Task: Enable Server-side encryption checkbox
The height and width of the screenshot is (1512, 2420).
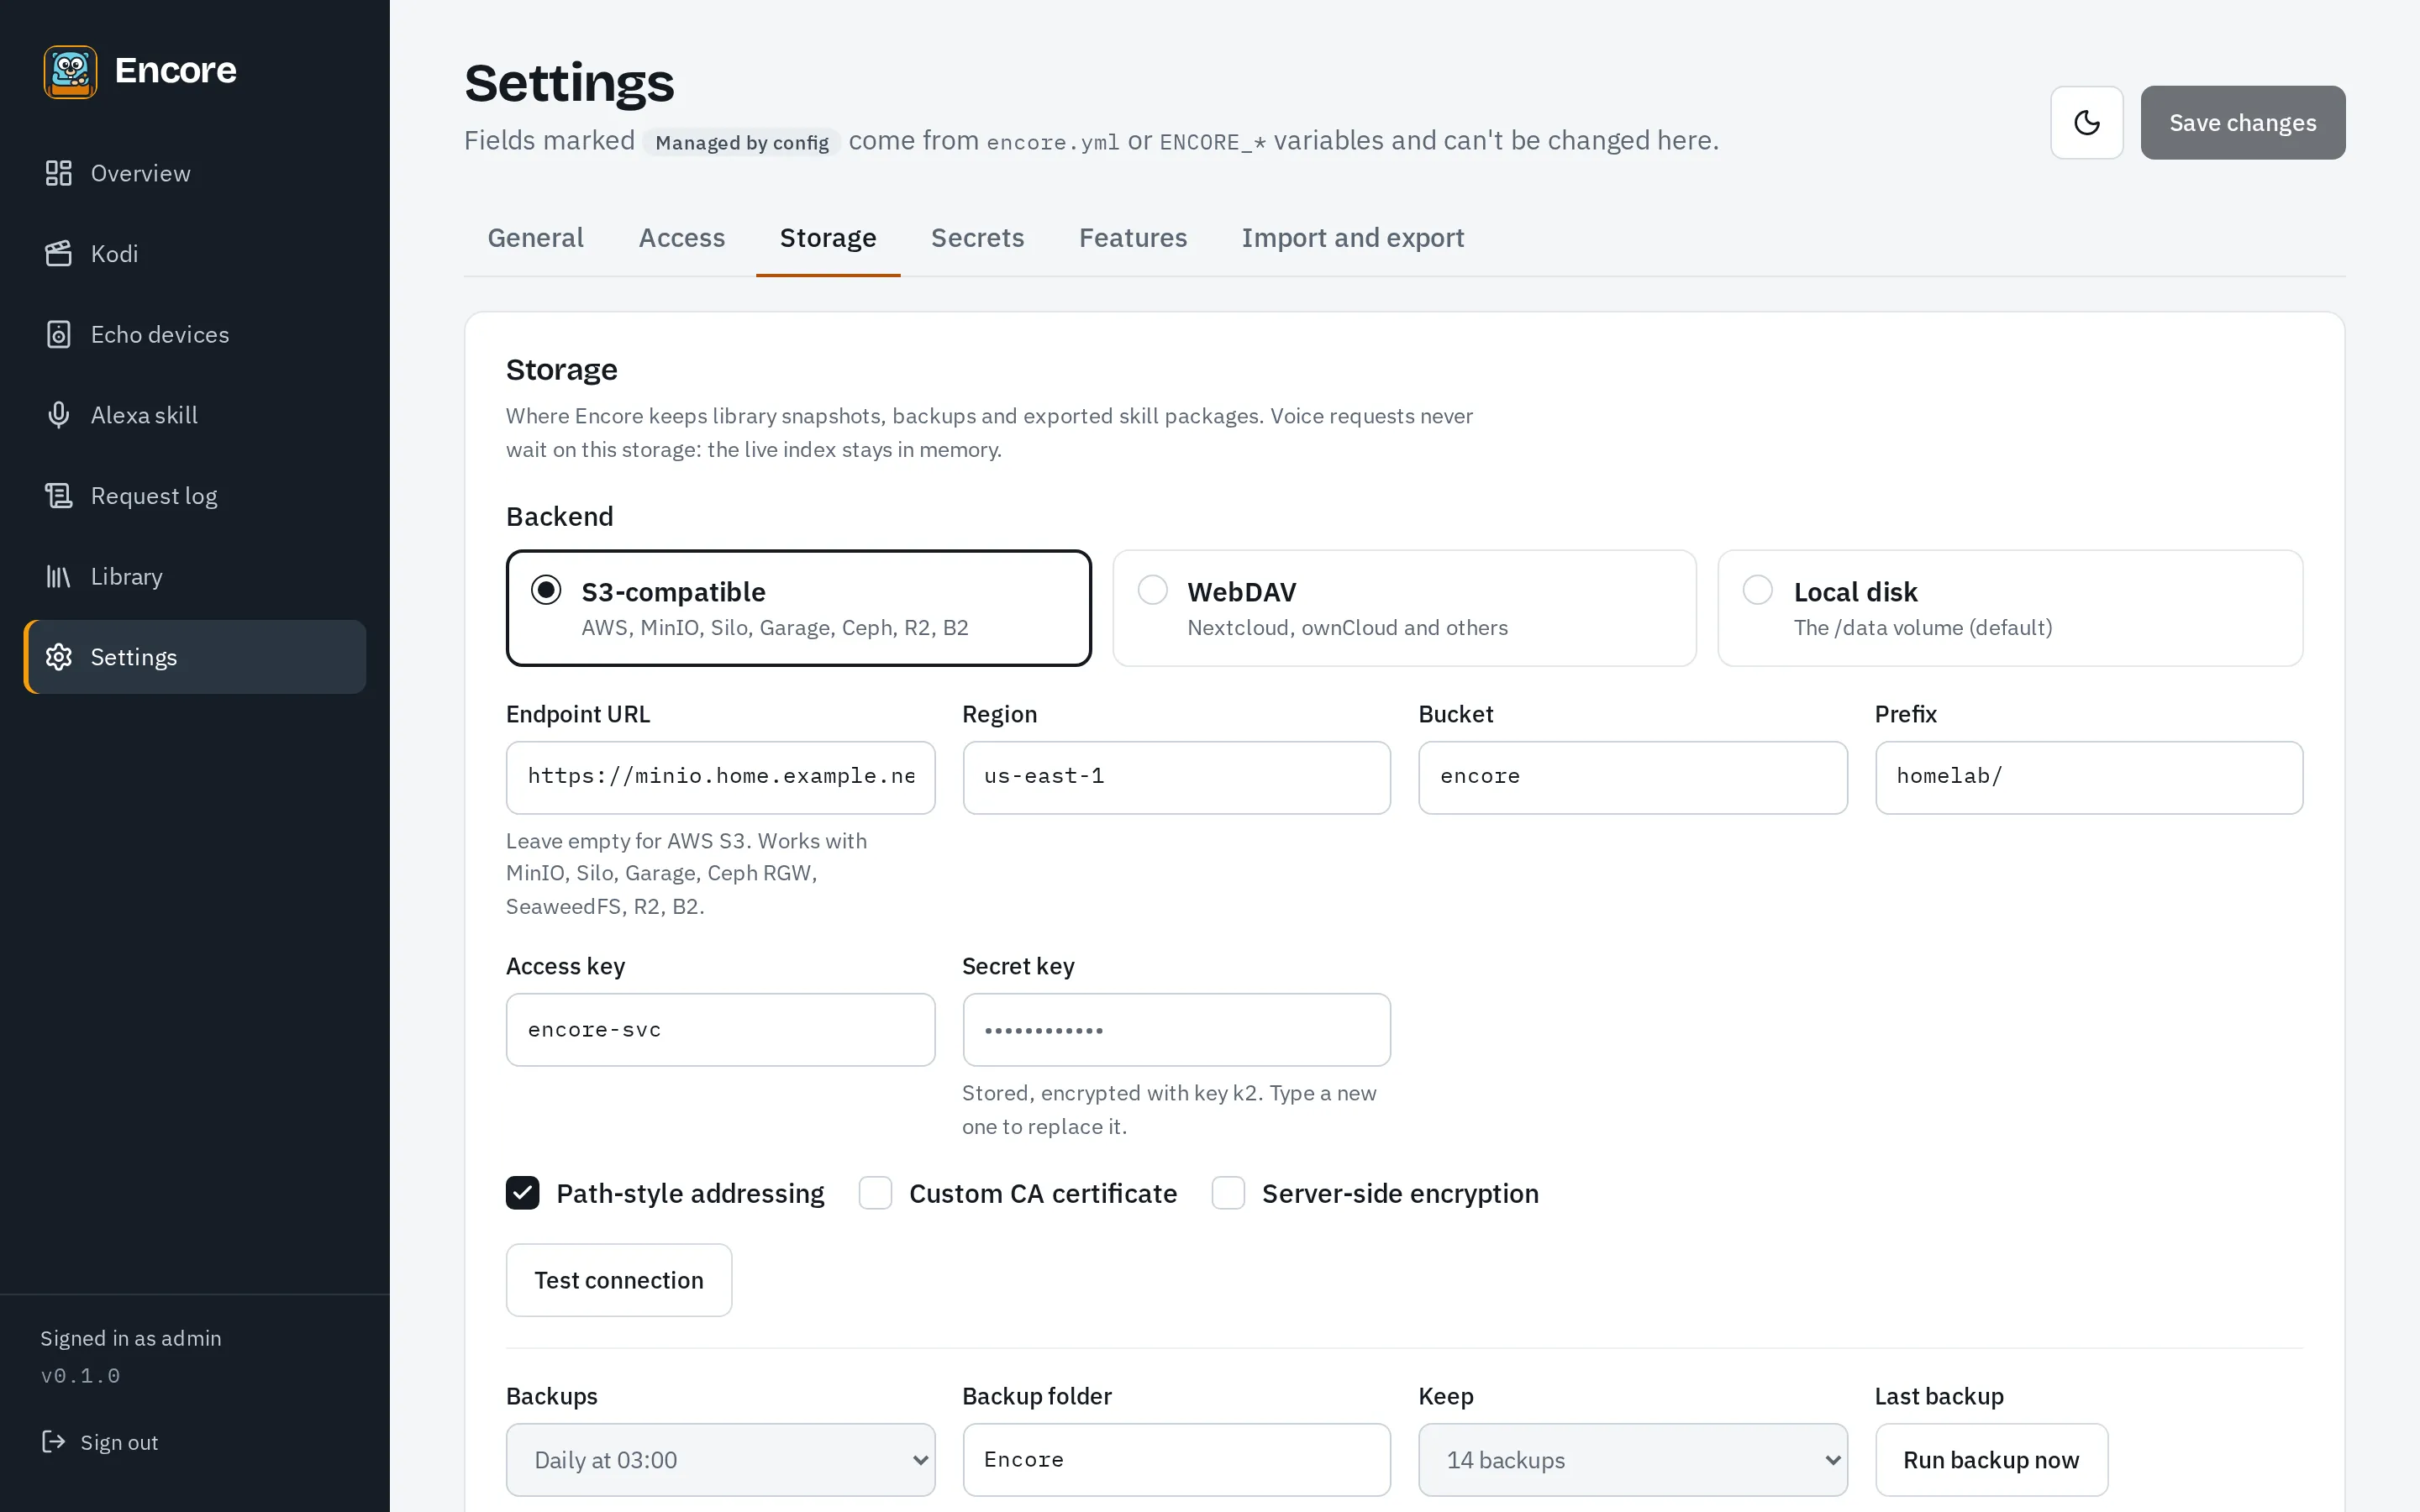Action: [1228, 1193]
